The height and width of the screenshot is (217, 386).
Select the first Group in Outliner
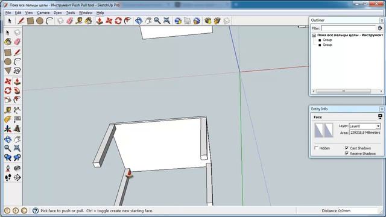click(x=327, y=40)
